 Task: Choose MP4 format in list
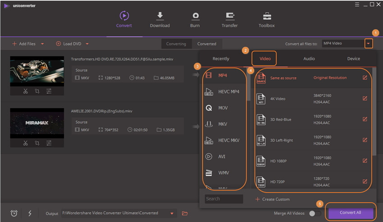click(223, 75)
